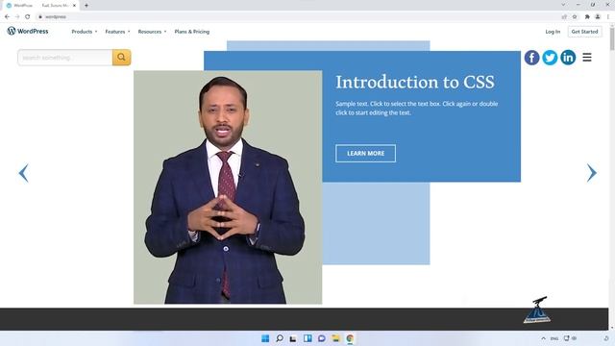Open the Resources dropdown menu
615x346 pixels.
(x=152, y=32)
